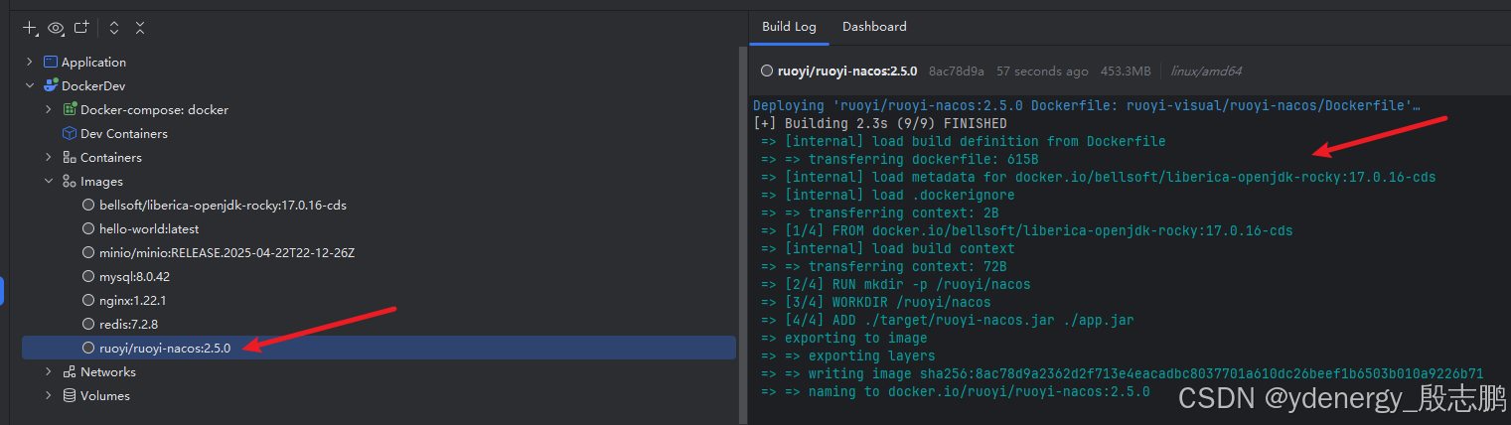
Task: Switch to the Dashboard tab
Action: tap(874, 27)
